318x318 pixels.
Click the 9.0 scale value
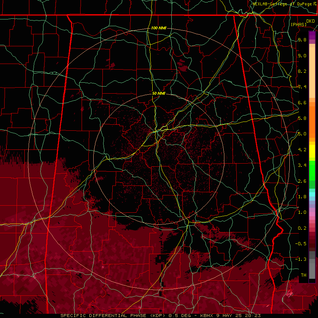302,55
